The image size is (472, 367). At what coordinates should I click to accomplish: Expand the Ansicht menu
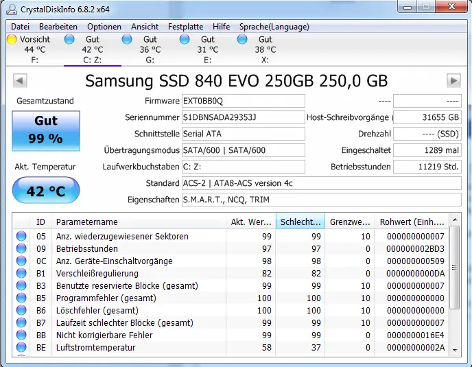[x=145, y=27]
